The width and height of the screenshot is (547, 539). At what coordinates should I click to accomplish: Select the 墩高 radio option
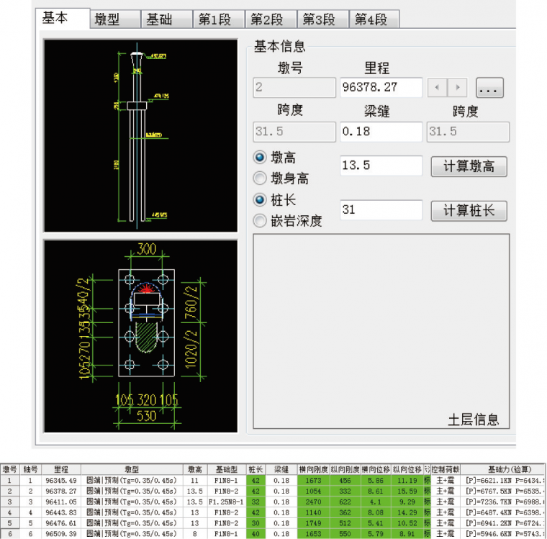[x=260, y=158]
